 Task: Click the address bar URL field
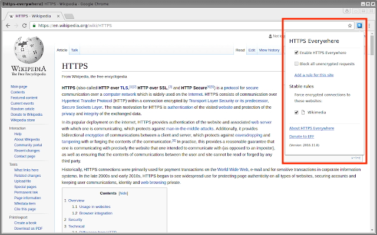pyautogui.click(x=177, y=26)
